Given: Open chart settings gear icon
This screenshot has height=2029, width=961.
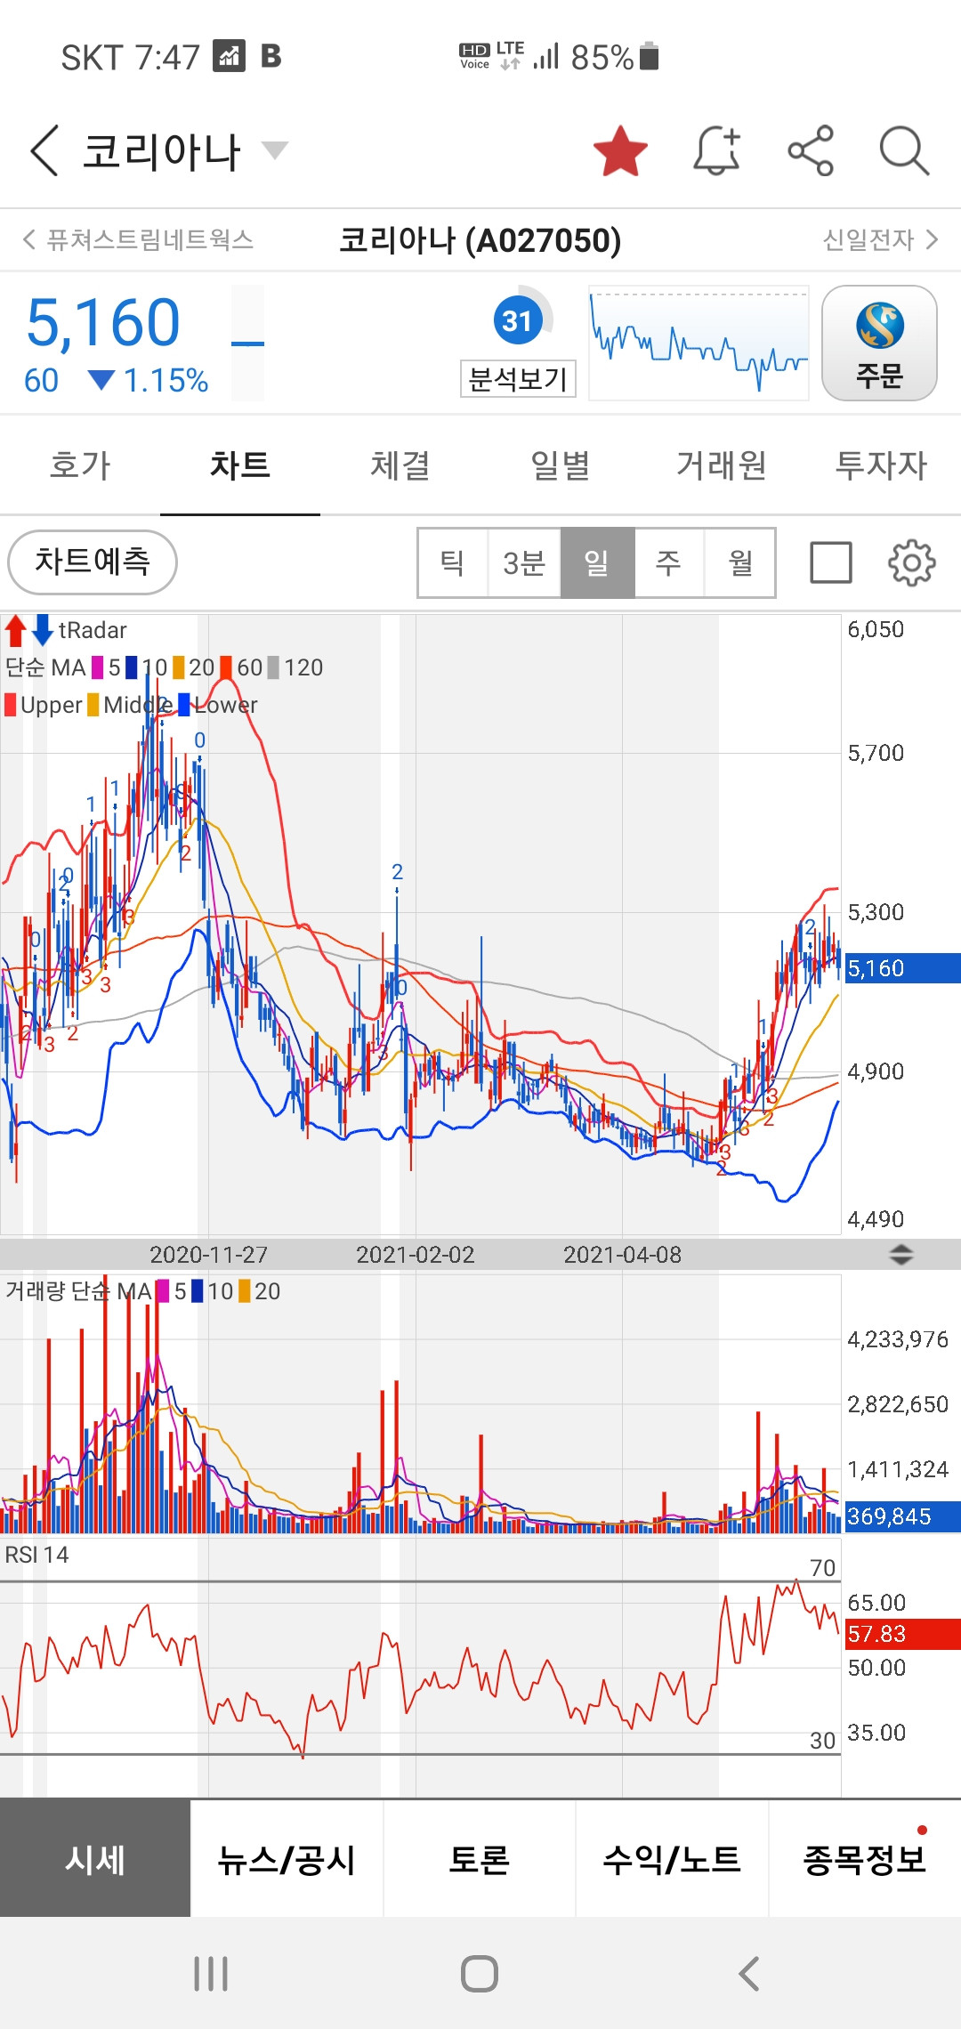Looking at the screenshot, I should 912,562.
